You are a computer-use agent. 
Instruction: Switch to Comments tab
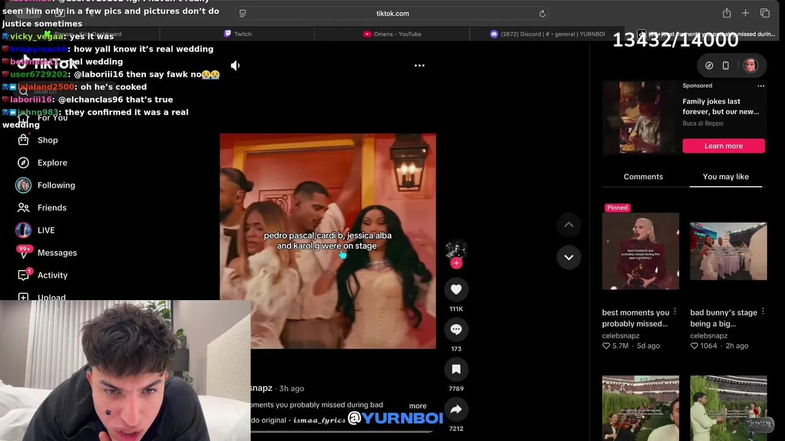point(643,176)
